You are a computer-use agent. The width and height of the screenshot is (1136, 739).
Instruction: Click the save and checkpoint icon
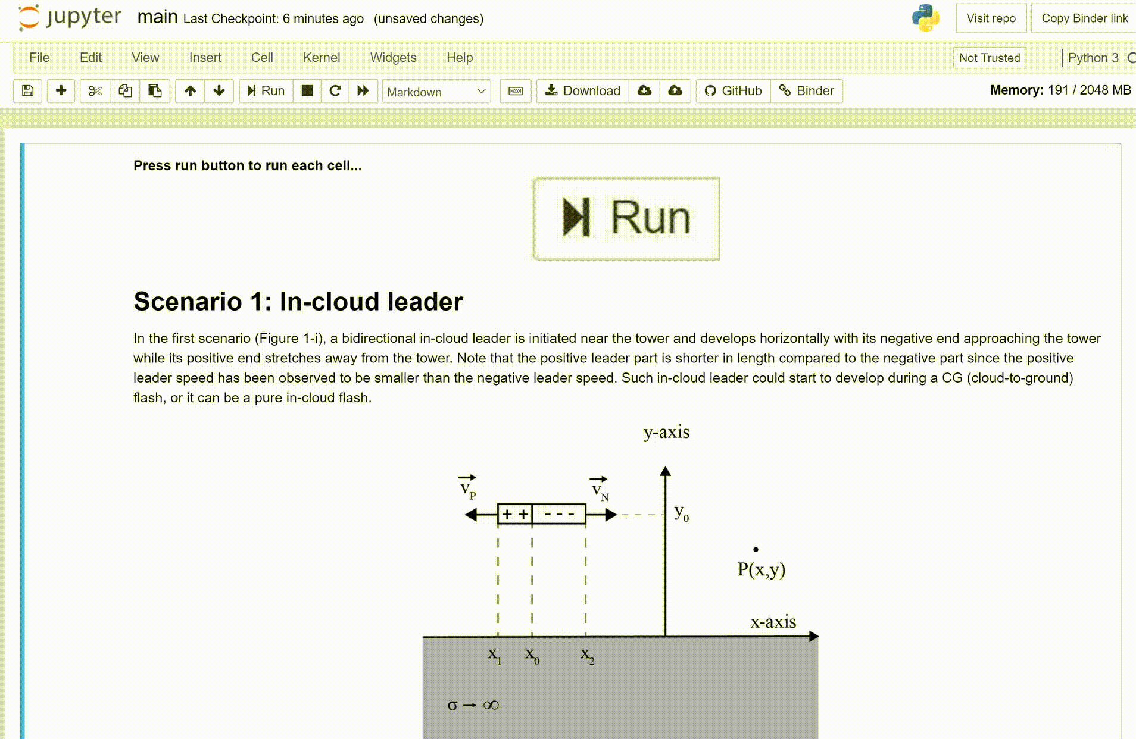pyautogui.click(x=27, y=91)
